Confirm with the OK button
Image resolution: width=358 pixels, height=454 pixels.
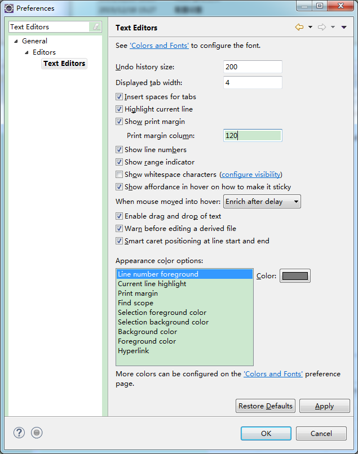tap(266, 434)
